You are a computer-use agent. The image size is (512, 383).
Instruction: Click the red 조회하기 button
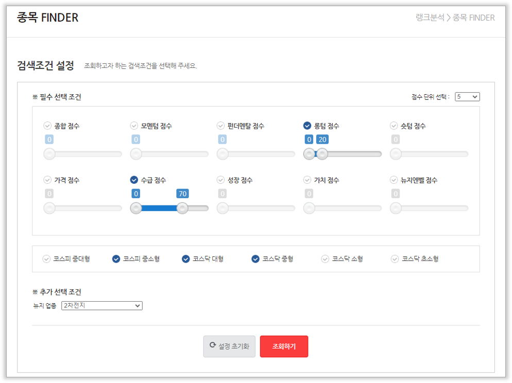click(284, 346)
